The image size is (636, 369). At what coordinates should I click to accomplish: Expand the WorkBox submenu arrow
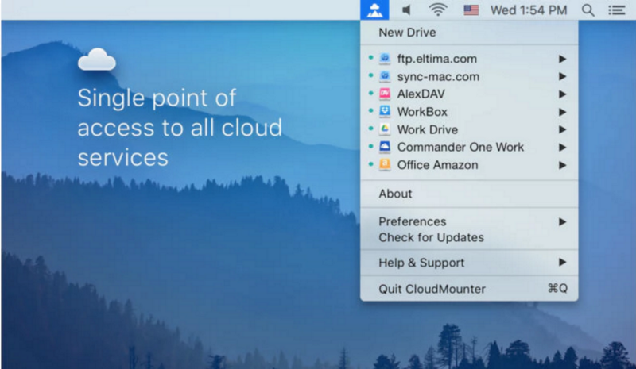pos(562,112)
